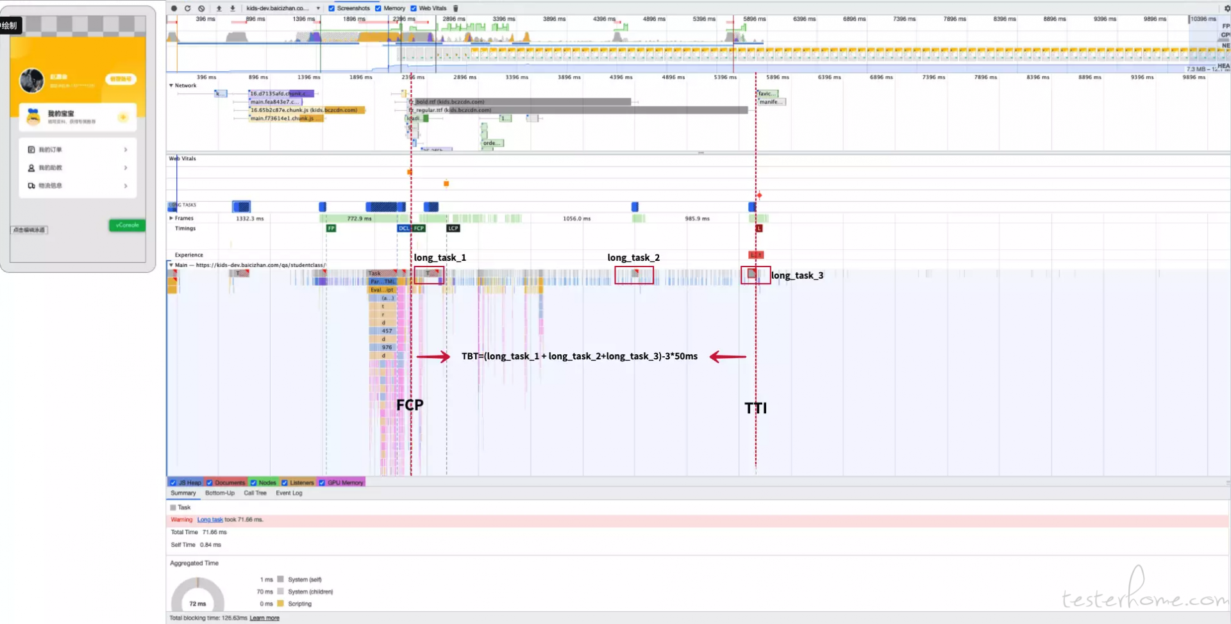Click the 1332.3 ms frame

[249, 218]
